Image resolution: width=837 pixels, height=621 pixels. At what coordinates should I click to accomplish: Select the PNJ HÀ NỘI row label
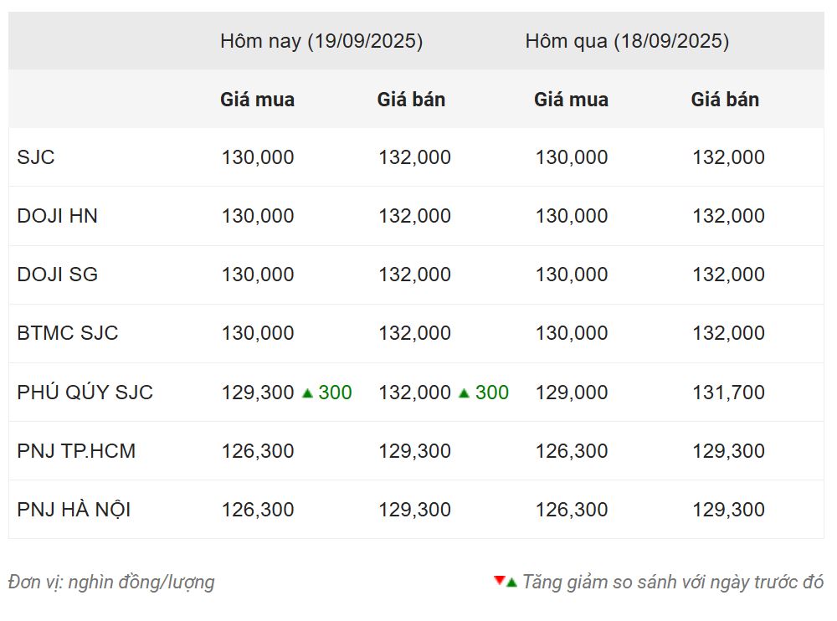(74, 510)
